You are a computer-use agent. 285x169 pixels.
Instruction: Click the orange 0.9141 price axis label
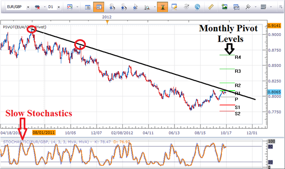click(x=274, y=26)
